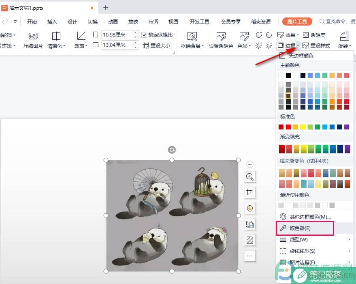356x284 pixels.
Task: Click the Home (开始) tab
Action: [32, 22]
